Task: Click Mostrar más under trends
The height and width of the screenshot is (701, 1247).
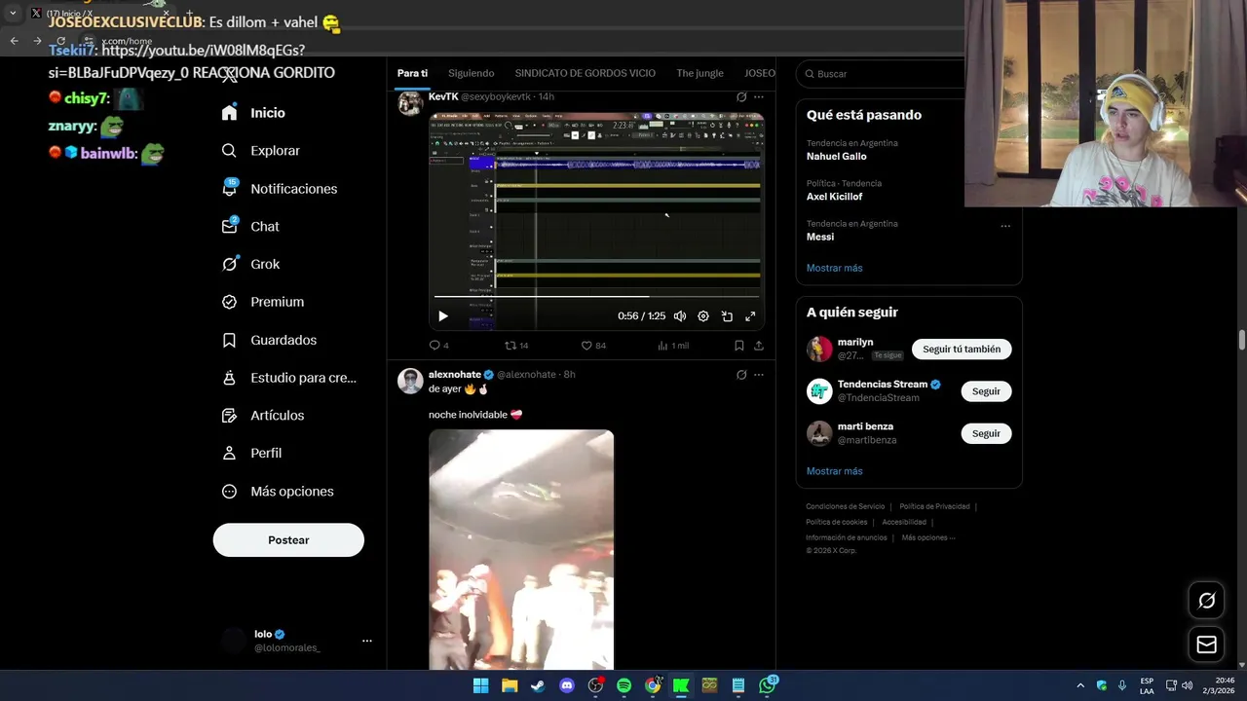Action: (834, 268)
